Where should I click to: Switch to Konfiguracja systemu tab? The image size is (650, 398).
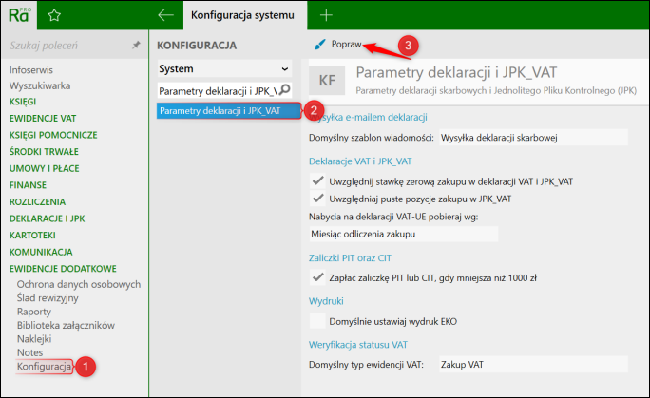[245, 15]
